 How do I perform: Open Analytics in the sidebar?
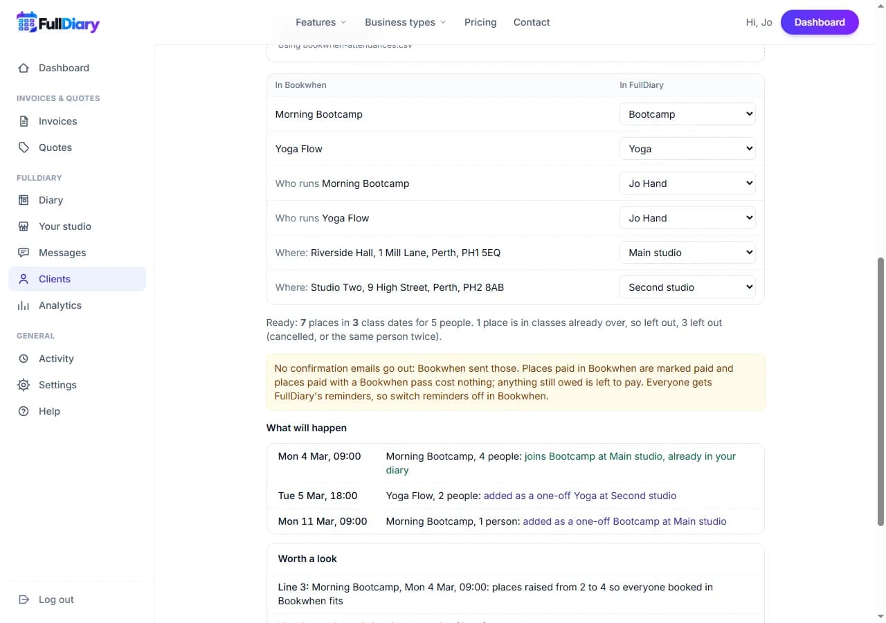pyautogui.click(x=77, y=305)
